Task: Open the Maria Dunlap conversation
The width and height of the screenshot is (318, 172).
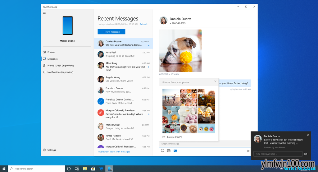Action: pyautogui.click(x=123, y=126)
